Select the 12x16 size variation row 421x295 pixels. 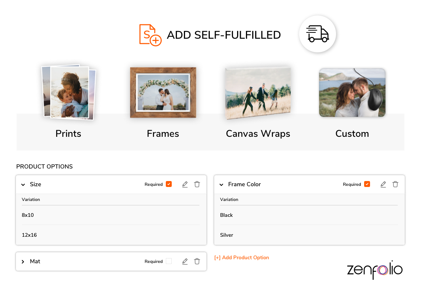[x=111, y=235]
